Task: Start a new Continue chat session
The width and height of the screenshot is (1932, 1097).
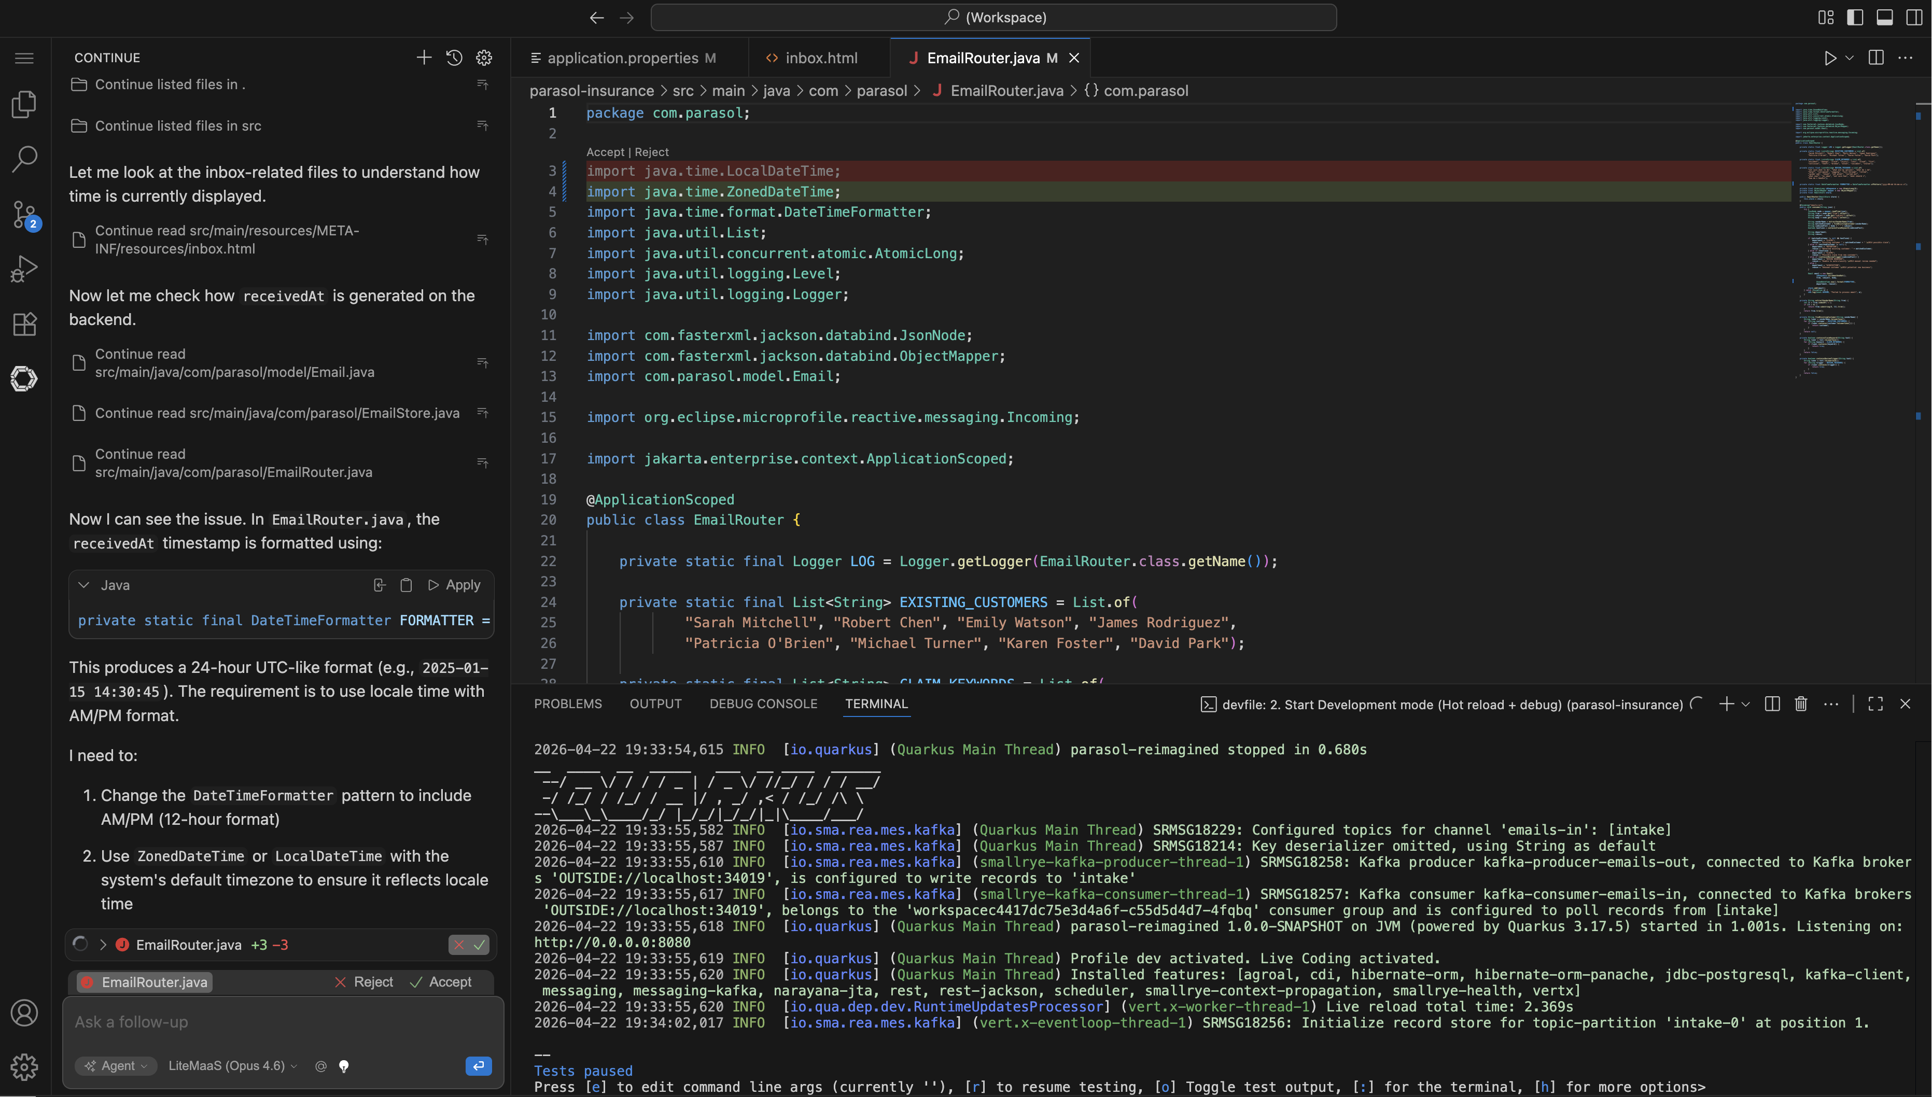Action: (x=424, y=58)
